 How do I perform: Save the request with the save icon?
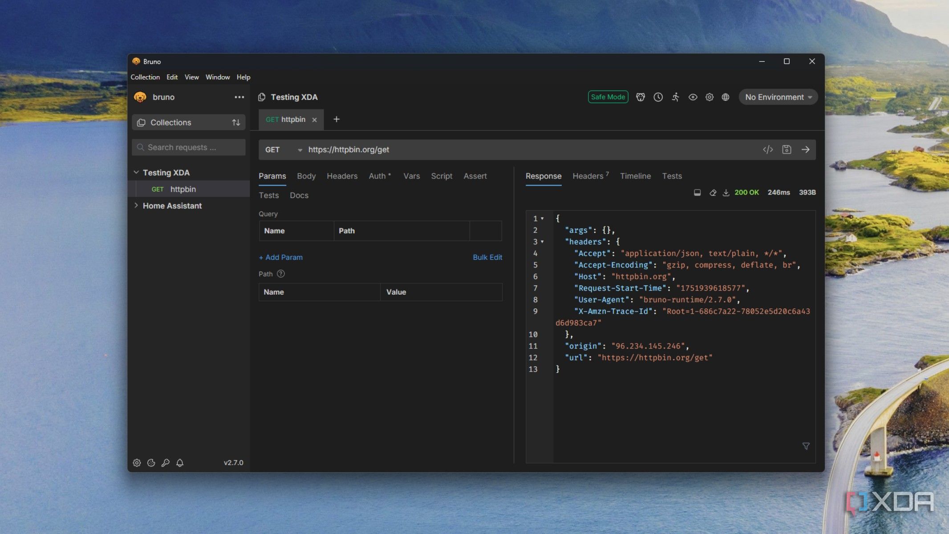[787, 150]
